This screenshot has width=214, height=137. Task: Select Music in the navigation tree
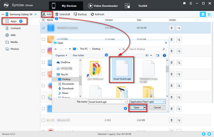[x=63, y=93]
